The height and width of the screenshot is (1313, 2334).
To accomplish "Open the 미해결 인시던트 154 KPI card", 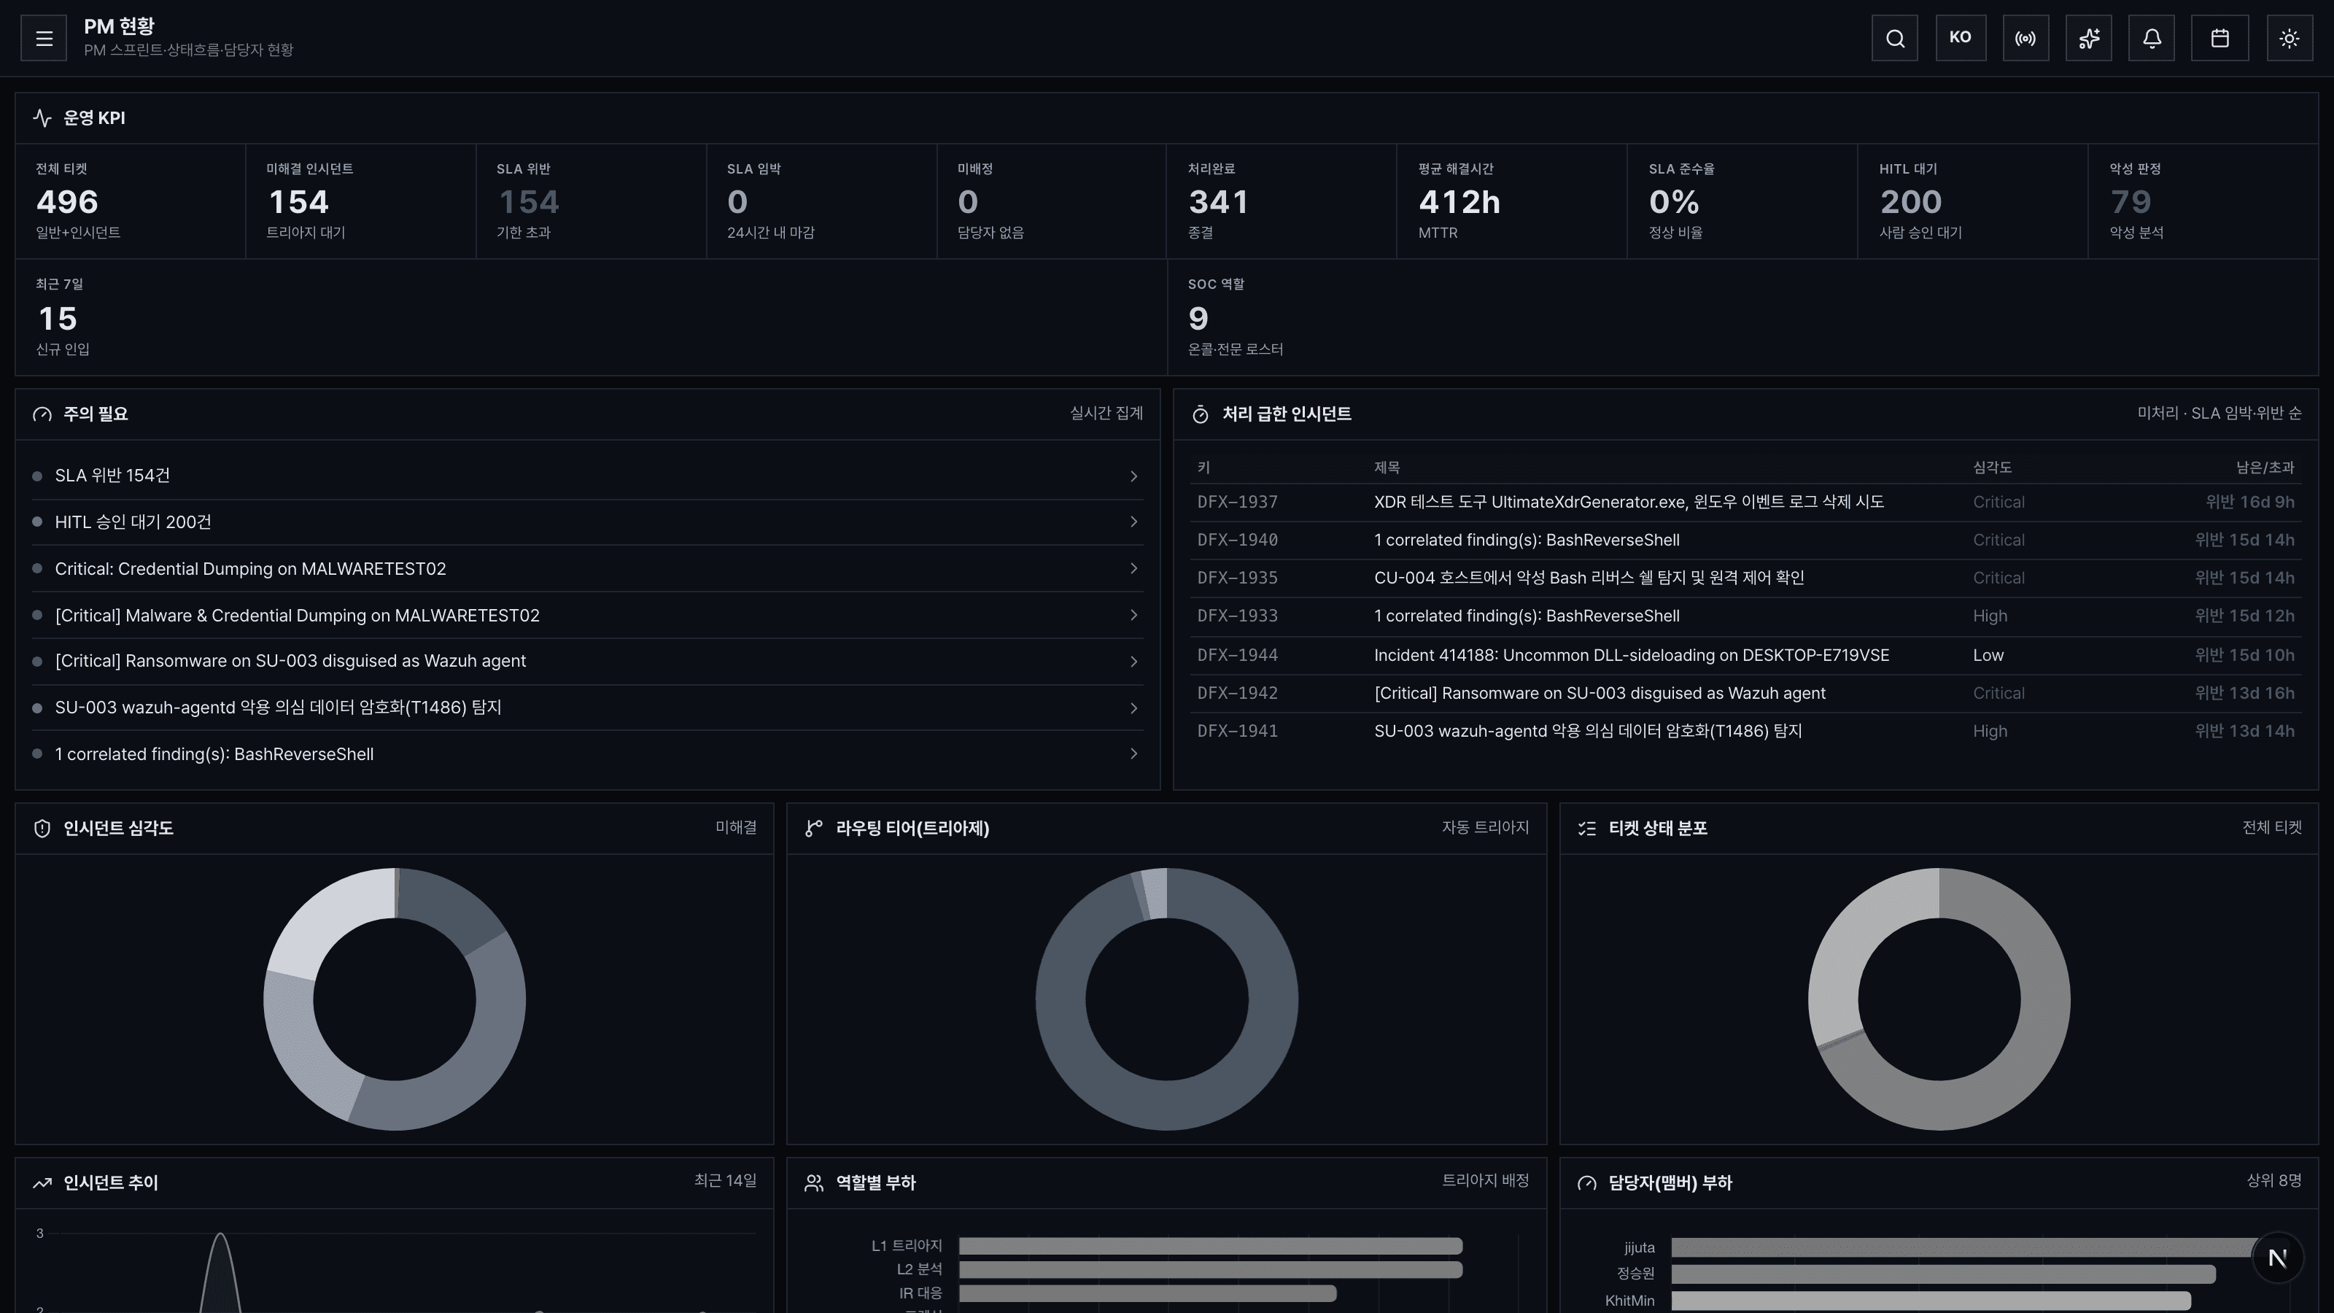I will (x=360, y=201).
